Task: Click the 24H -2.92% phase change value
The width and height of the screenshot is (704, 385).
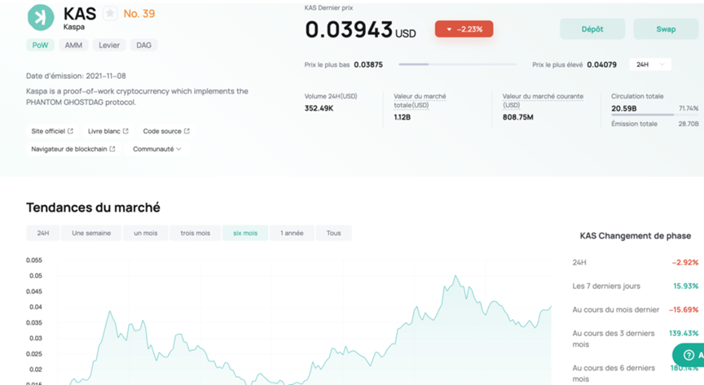Action: pos(685,262)
